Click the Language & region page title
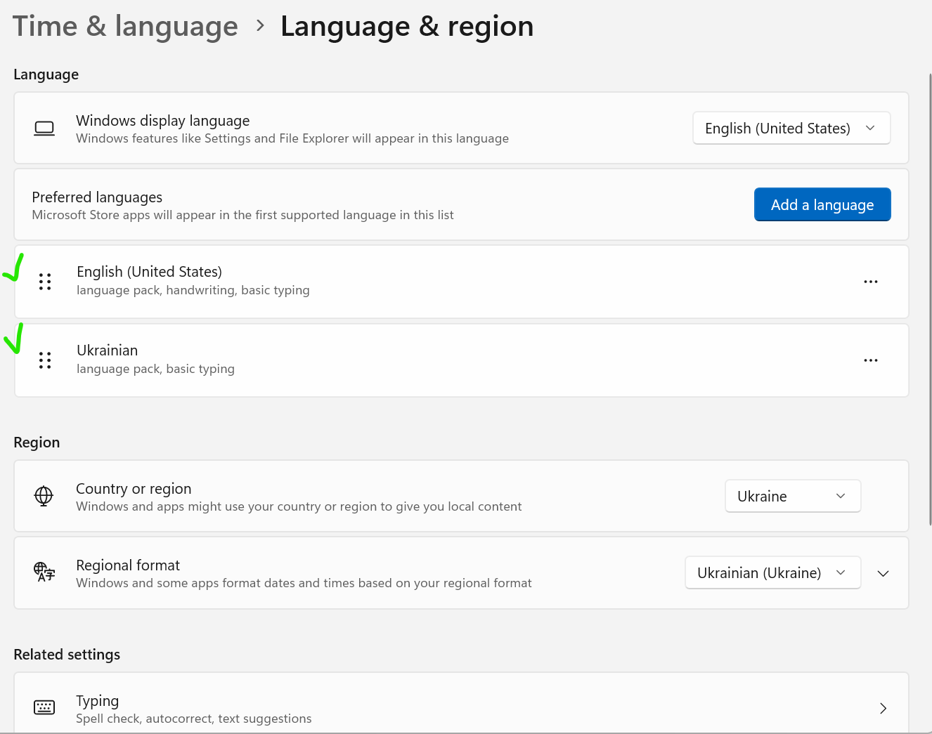This screenshot has width=932, height=734. point(407,27)
